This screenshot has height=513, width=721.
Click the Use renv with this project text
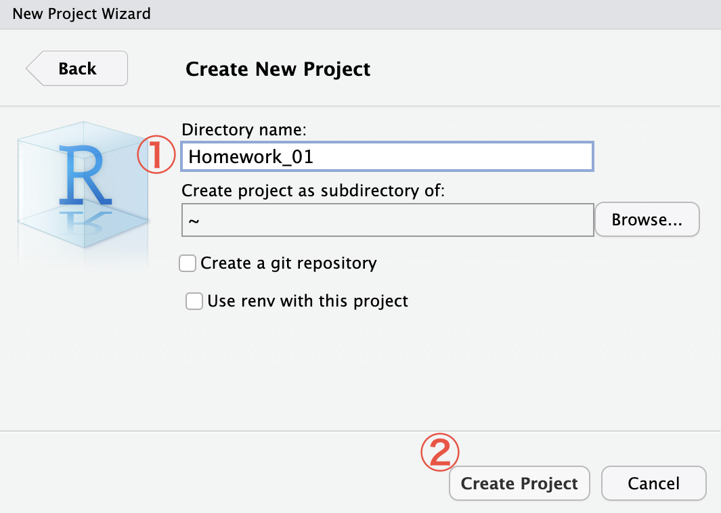tap(307, 302)
